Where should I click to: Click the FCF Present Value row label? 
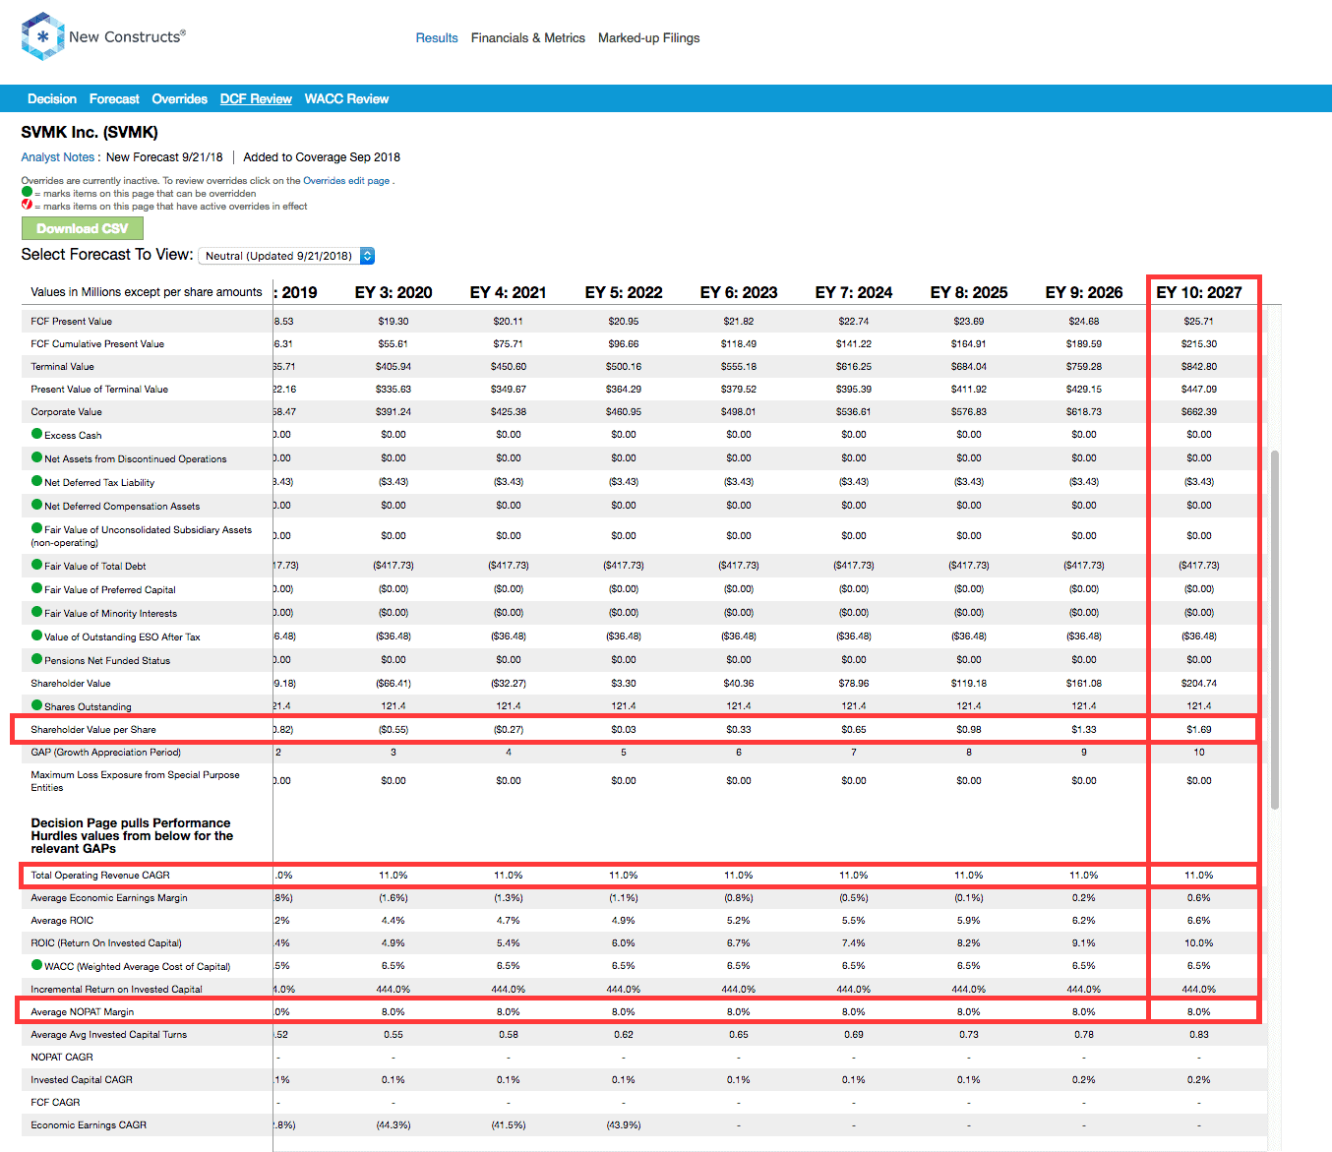click(x=71, y=322)
